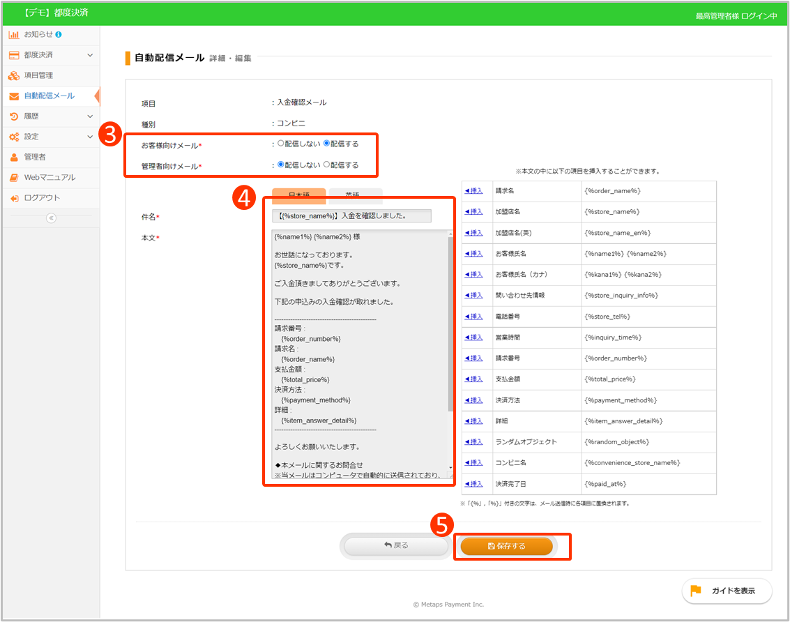Click the 項目管理 icon in sidebar

pyautogui.click(x=14, y=75)
